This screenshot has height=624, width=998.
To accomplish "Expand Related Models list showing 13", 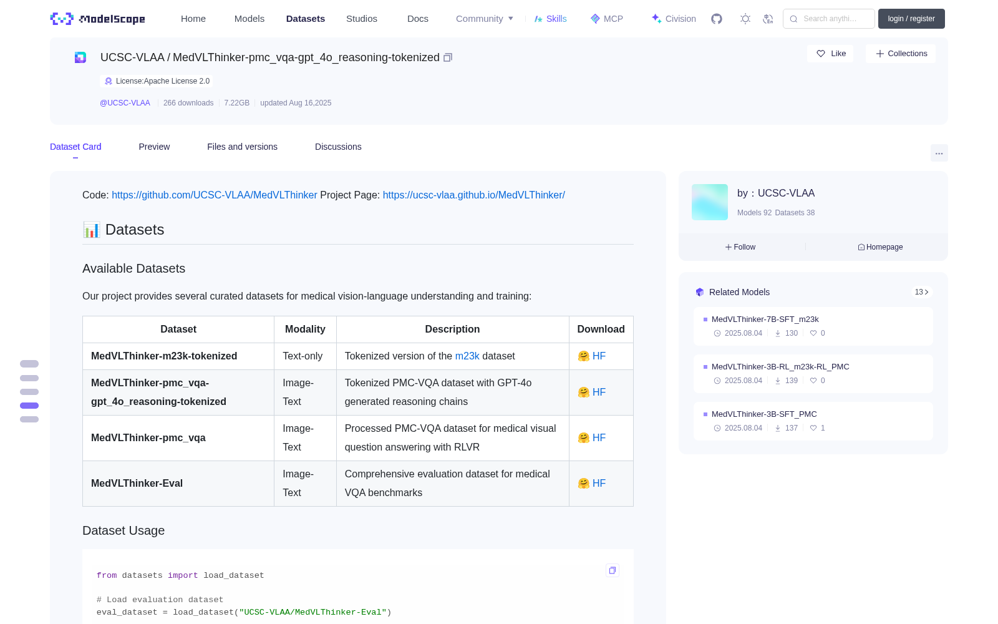I will [x=921, y=292].
